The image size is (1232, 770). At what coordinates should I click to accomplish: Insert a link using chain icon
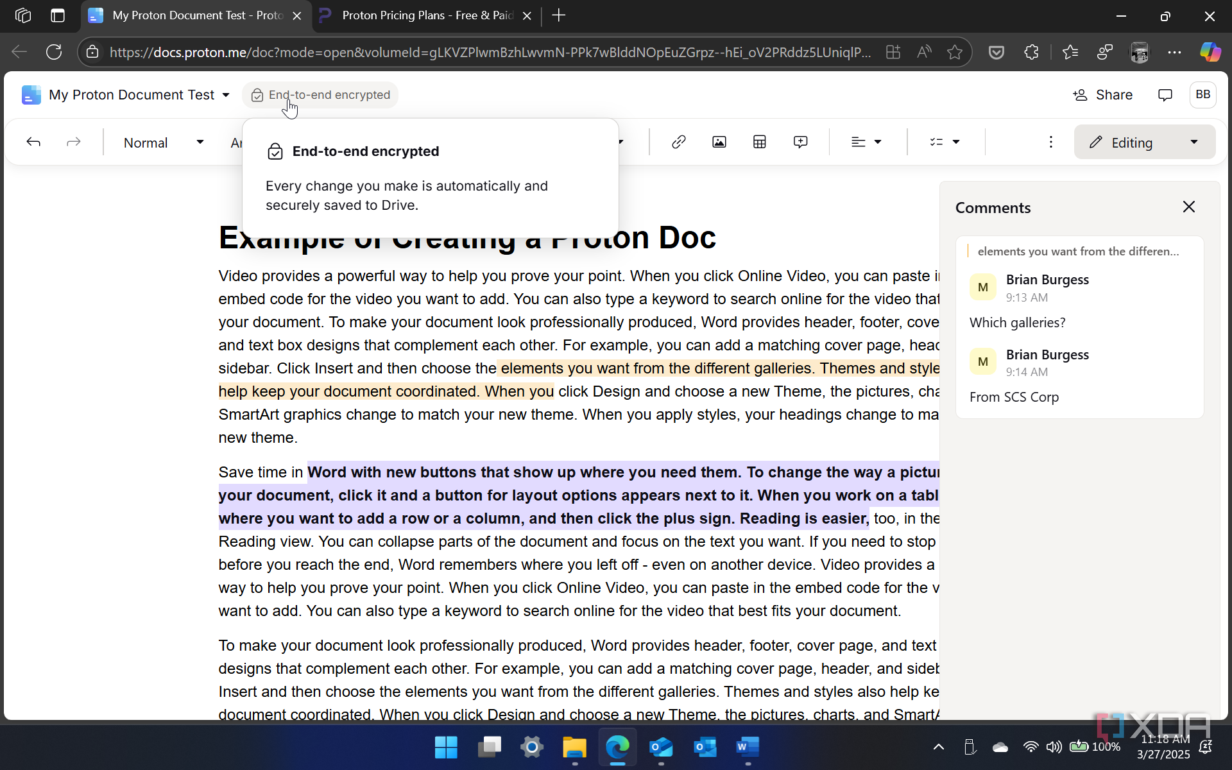click(x=679, y=142)
